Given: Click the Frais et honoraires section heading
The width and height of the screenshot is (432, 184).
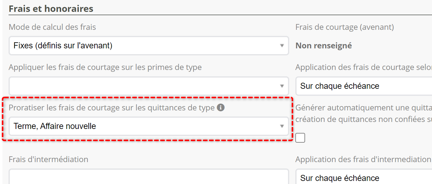Looking at the screenshot, I should (x=51, y=9).
